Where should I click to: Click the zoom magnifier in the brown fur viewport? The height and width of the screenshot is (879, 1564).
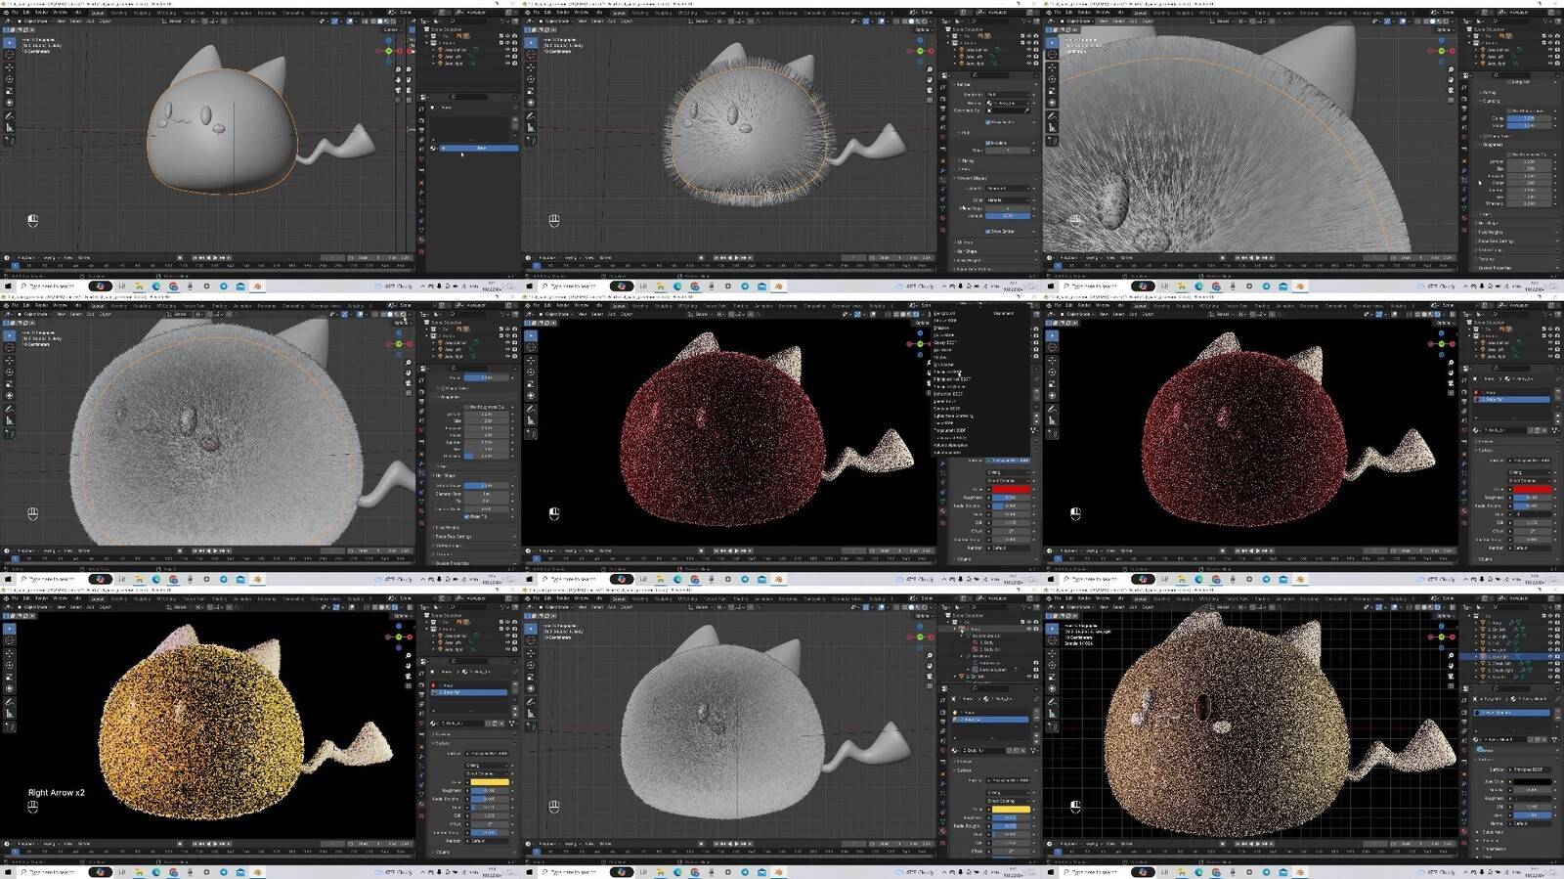pos(1452,655)
